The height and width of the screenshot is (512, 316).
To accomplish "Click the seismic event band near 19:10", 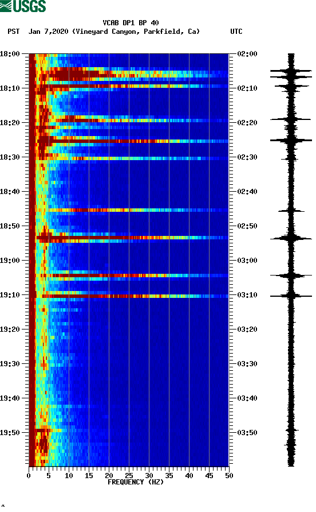I will 129,296.
